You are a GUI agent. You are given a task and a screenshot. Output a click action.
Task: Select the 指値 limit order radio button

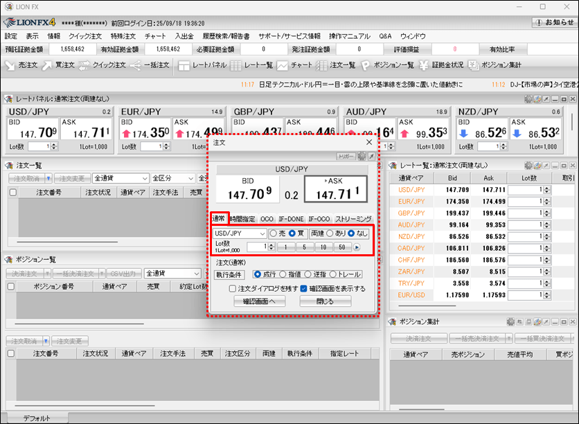tap(286, 274)
